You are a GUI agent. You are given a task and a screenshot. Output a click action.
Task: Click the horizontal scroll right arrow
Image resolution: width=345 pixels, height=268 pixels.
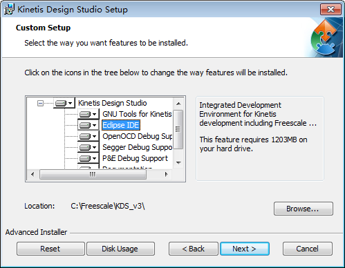[x=167, y=174]
